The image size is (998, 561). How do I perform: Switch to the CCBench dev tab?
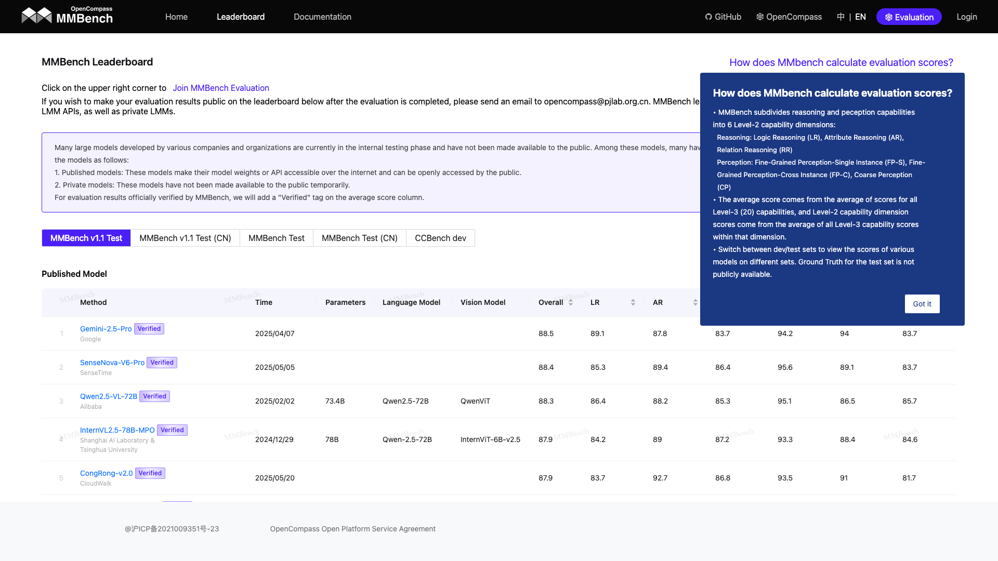pyautogui.click(x=440, y=238)
